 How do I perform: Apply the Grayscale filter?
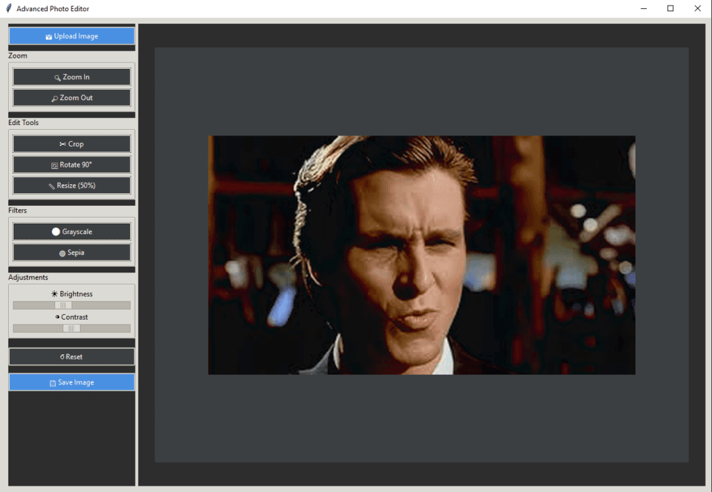pyautogui.click(x=72, y=231)
